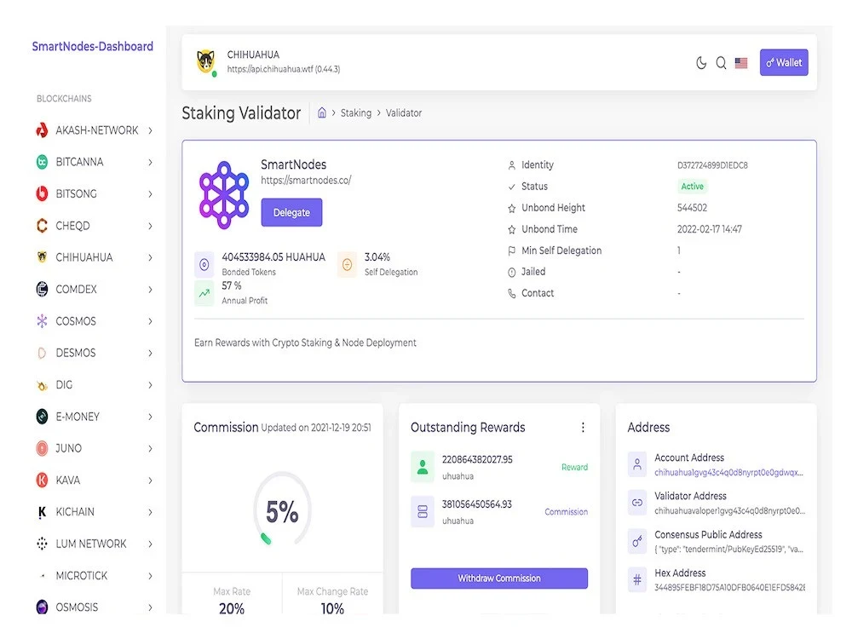Click the Jailed clock icon
852x639 pixels.
coord(511,273)
